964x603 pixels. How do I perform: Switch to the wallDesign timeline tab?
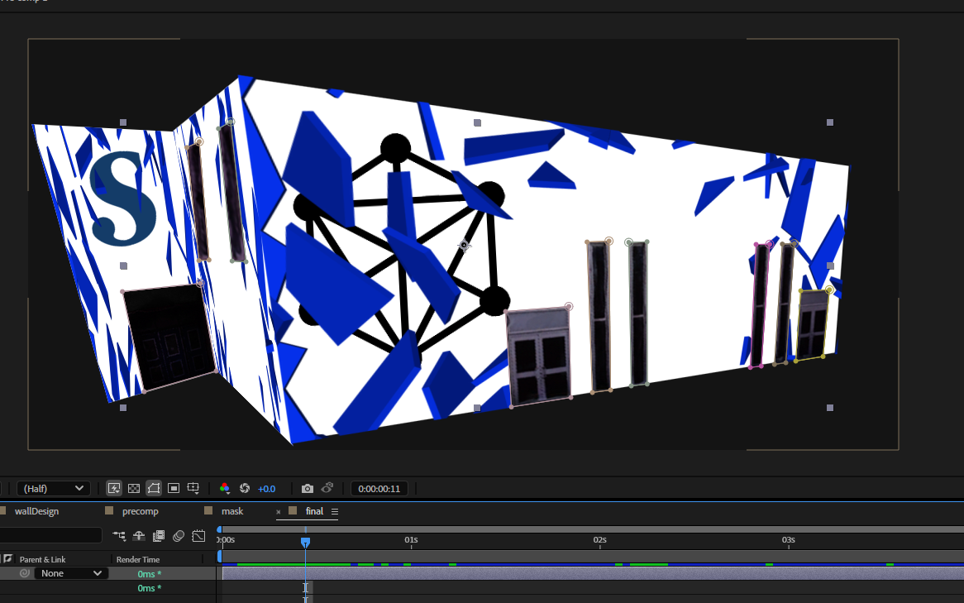[35, 511]
